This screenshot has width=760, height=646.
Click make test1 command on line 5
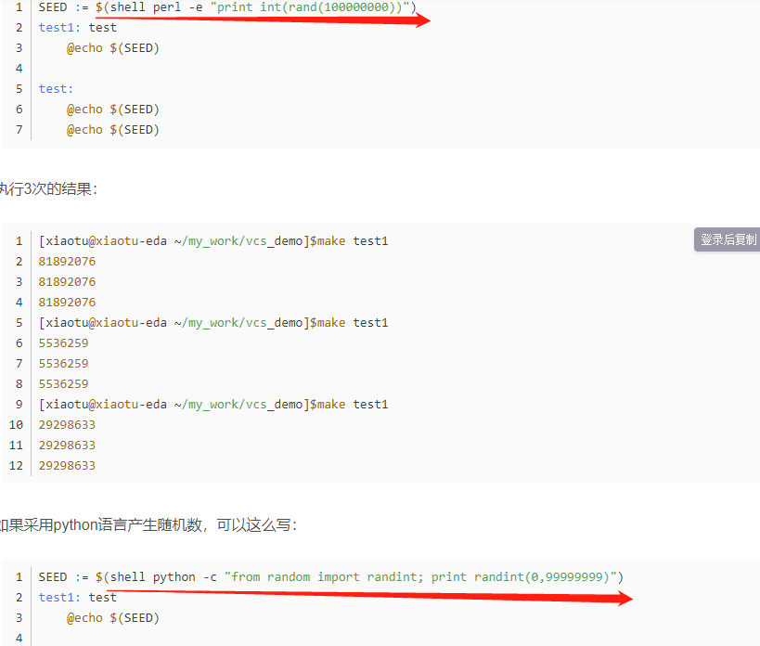(x=213, y=322)
